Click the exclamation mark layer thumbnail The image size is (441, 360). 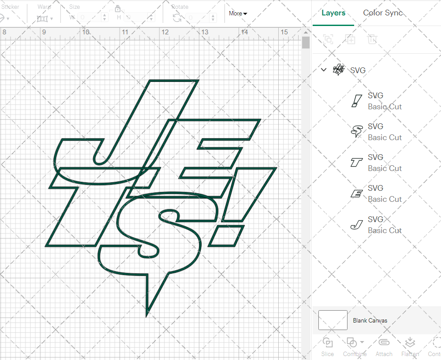[356, 101]
